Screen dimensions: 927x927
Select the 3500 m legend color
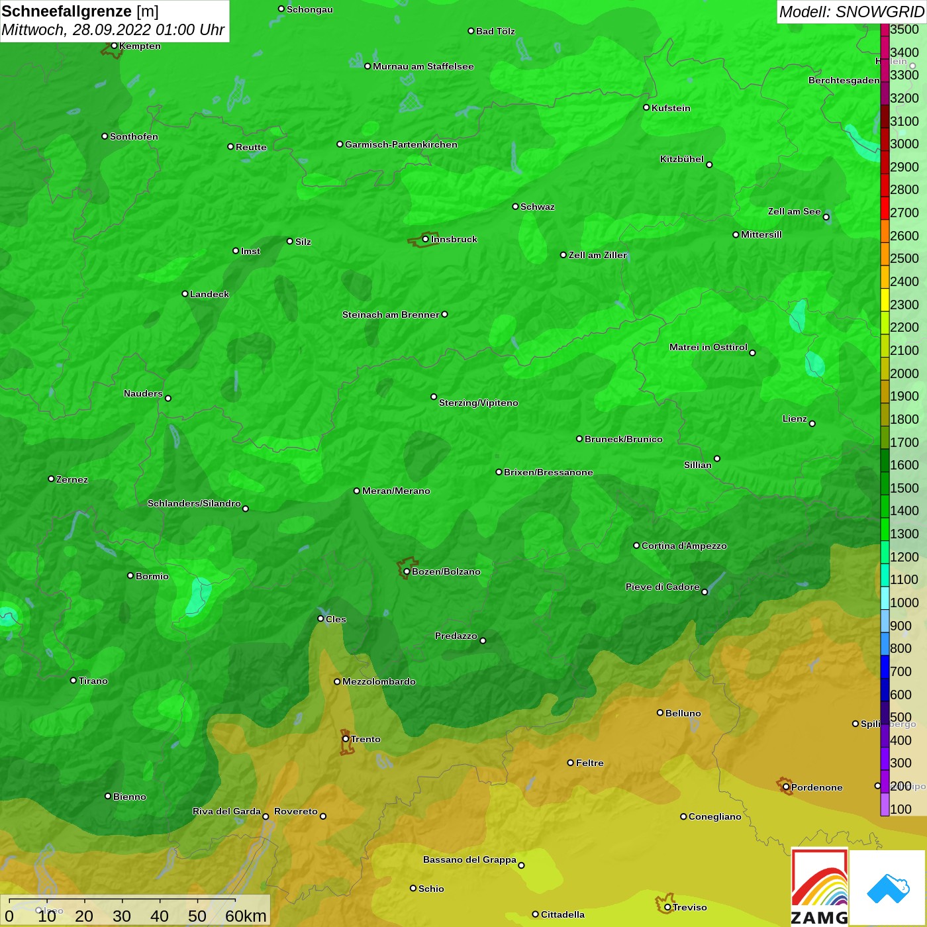(x=885, y=30)
